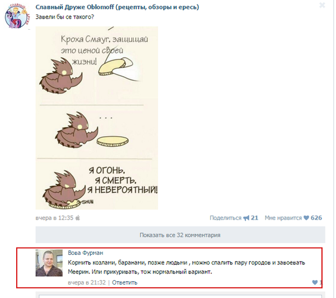336x298 pixels.
Task: Close the post with the X icon
Action: 322,5
